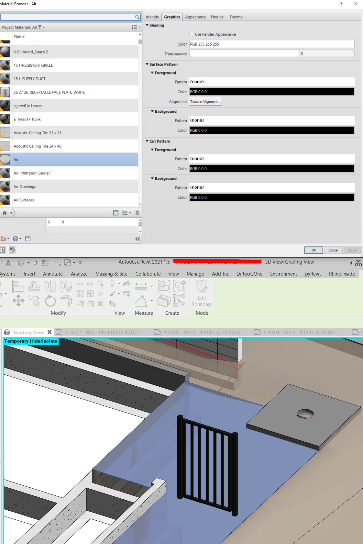
Task: Open the Switch Windows dropdown icon
Action: pyautogui.click(x=70, y=263)
